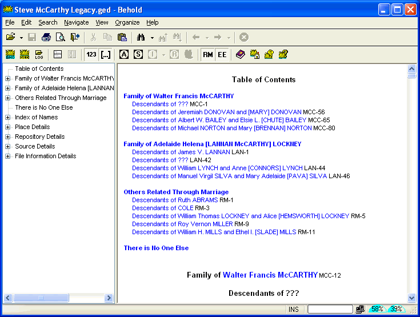Expand Source Details tree node
This screenshot has width=420, height=317.
point(8,146)
